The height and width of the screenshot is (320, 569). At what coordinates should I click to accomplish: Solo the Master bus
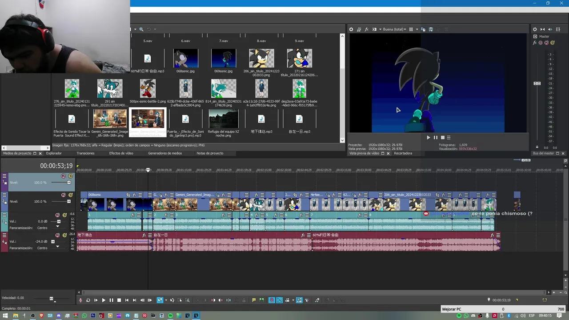point(553,43)
